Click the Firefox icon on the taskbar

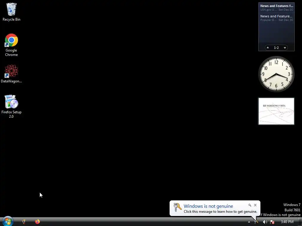37,222
